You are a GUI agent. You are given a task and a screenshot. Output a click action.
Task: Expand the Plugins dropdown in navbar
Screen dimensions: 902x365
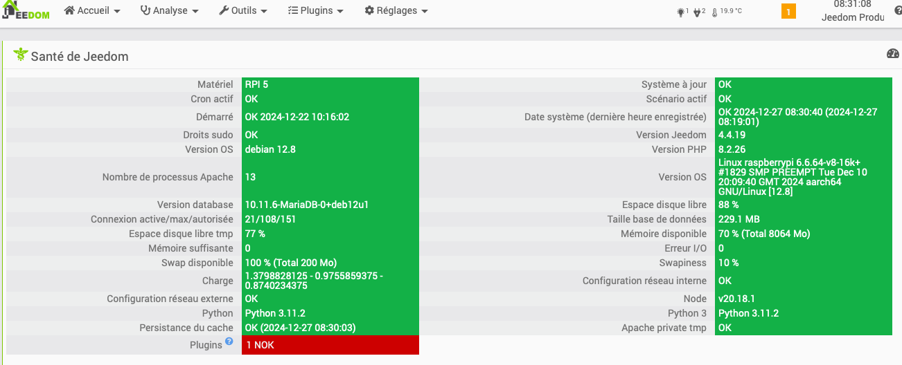coord(316,11)
